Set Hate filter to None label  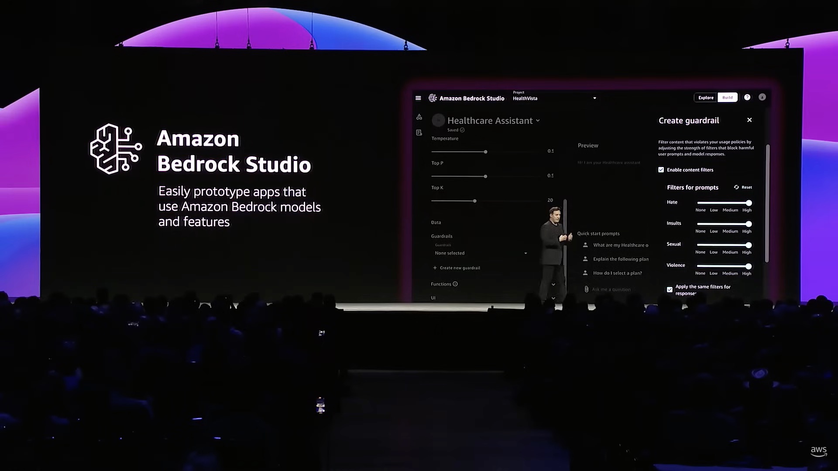[x=700, y=210]
